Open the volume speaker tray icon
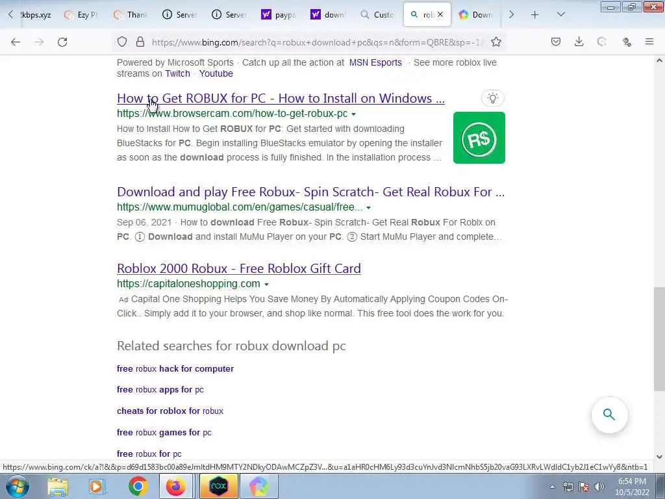This screenshot has width=665, height=499. [599, 487]
